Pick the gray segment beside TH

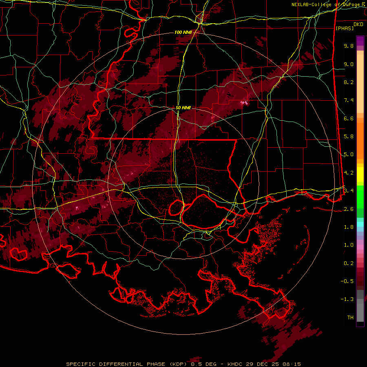[x=360, y=314]
